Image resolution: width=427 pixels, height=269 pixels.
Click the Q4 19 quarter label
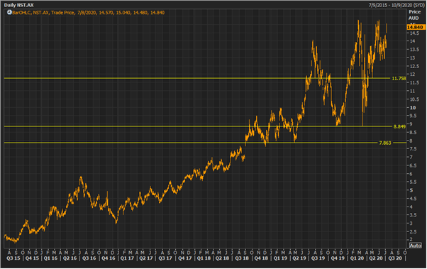coord(338,258)
